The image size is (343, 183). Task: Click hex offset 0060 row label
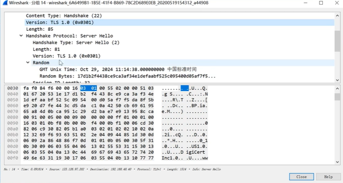pyautogui.click(x=13, y=105)
